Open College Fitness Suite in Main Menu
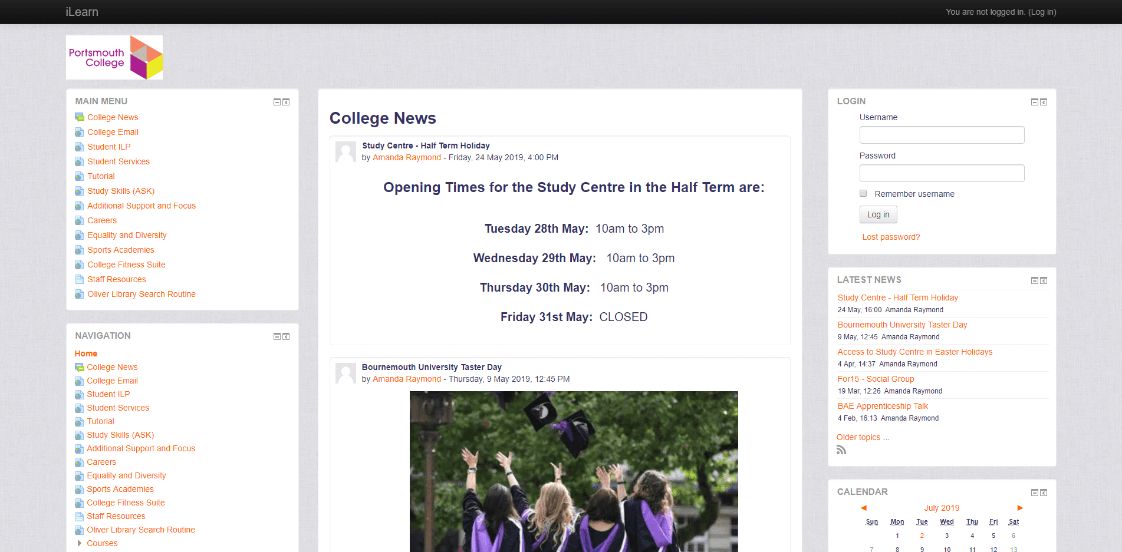The height and width of the screenshot is (552, 1122). click(x=126, y=265)
